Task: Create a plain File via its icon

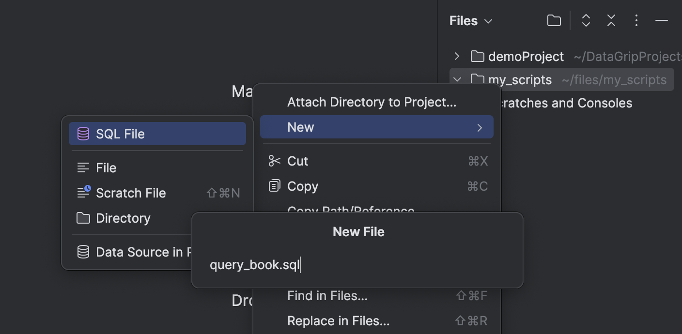Action: pyautogui.click(x=84, y=167)
